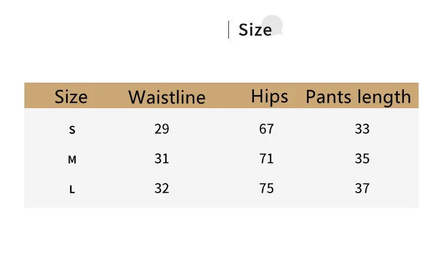
Task: Select the Pants length column header
Action: [x=358, y=96]
